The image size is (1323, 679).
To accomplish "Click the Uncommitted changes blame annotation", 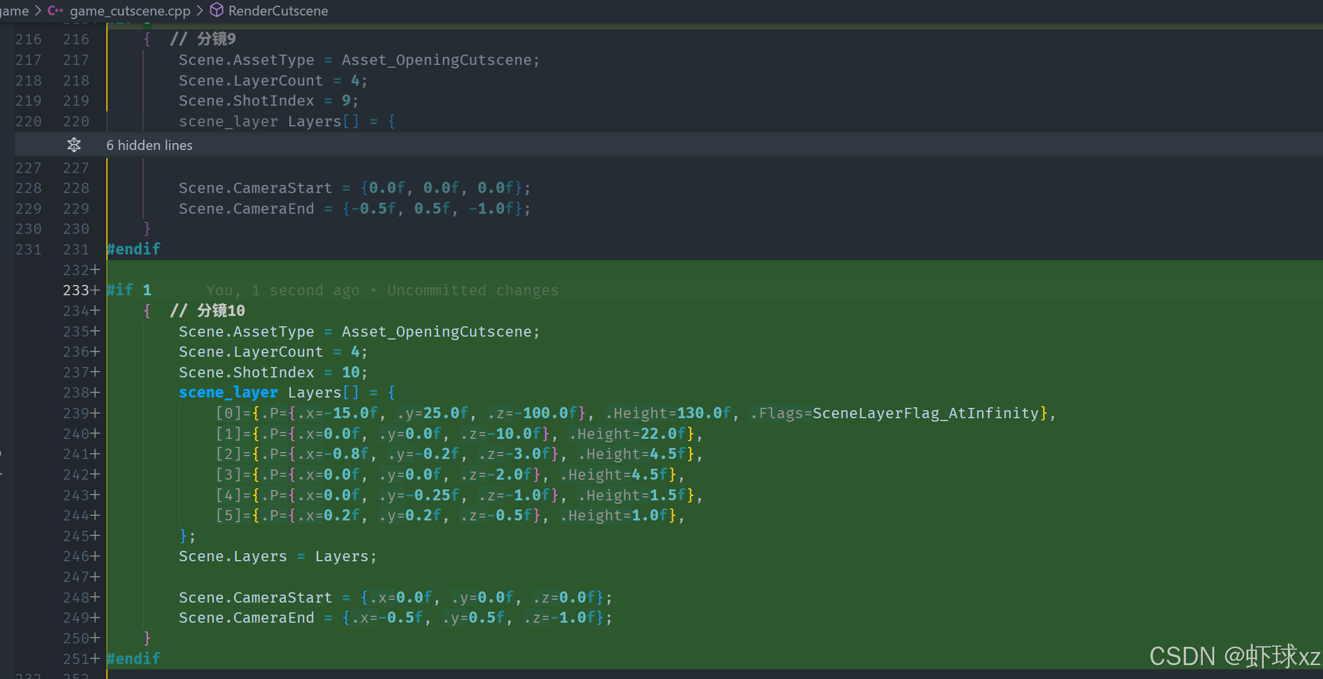I will (x=473, y=291).
